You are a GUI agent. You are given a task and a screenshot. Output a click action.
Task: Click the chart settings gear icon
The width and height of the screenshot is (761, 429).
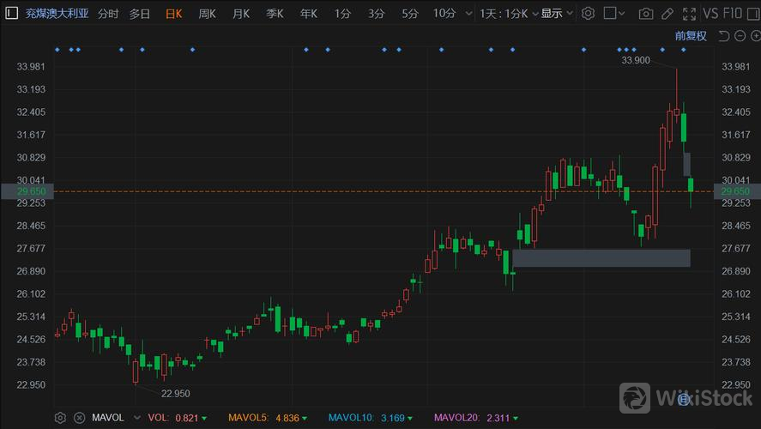pyautogui.click(x=588, y=14)
